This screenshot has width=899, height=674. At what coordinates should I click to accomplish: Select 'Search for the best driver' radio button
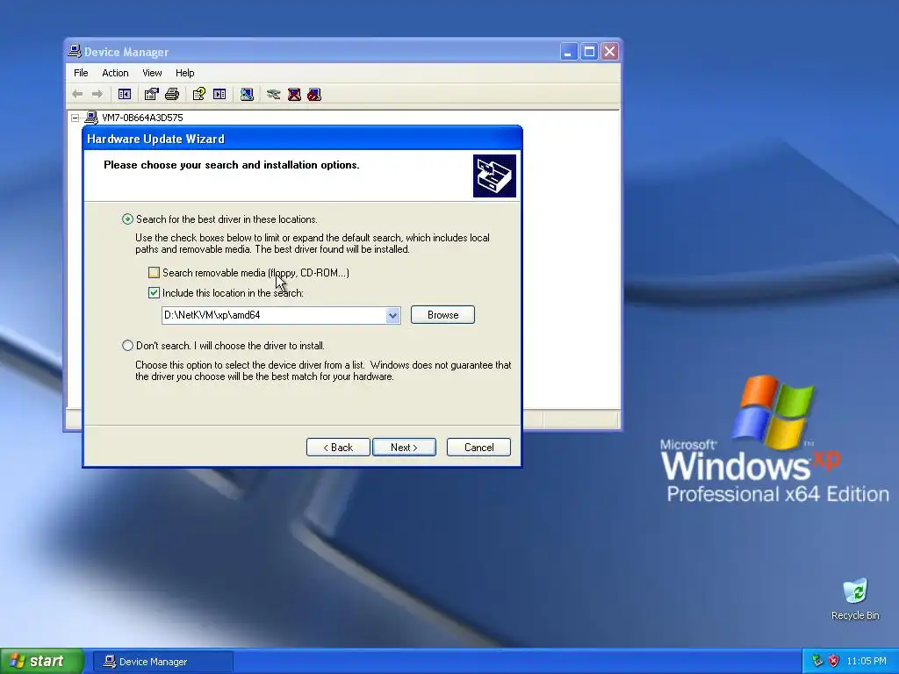pos(127,219)
